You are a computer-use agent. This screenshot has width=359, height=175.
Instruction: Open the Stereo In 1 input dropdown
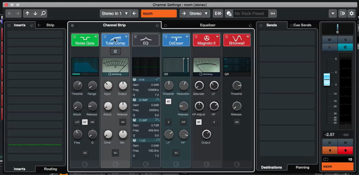coord(115,13)
